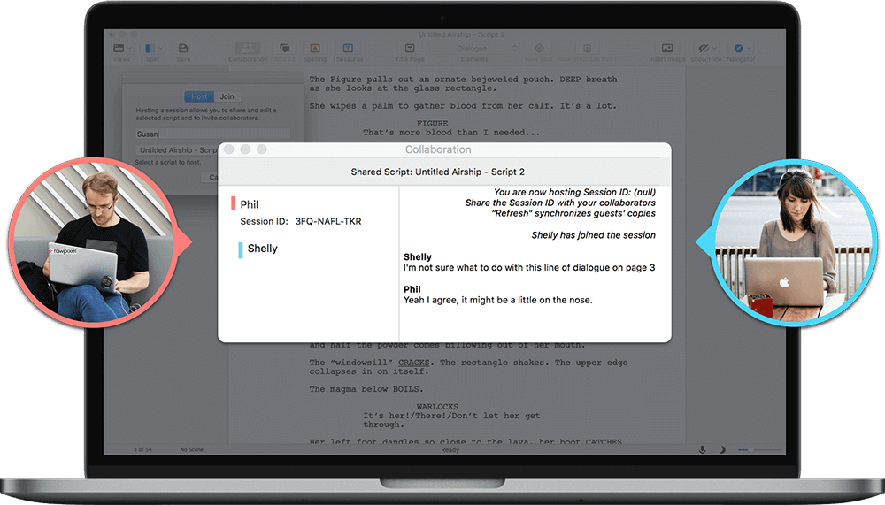Click the '3 of 54' page counter

pyautogui.click(x=142, y=449)
